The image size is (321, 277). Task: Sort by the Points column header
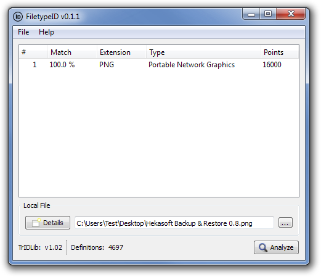(280, 52)
